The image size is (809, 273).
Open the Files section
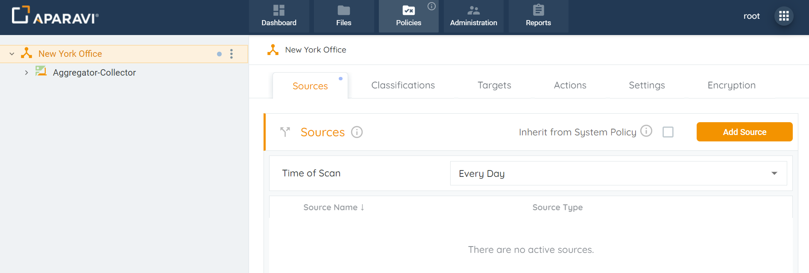click(x=343, y=16)
